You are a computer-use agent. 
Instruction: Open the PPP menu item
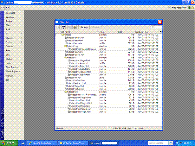pyautogui.click(x=8, y=29)
